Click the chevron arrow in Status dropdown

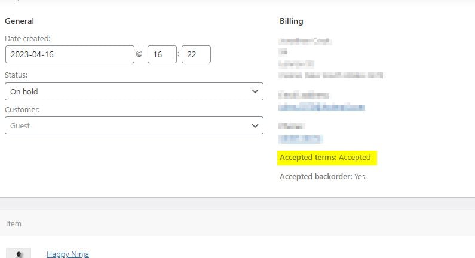point(255,91)
